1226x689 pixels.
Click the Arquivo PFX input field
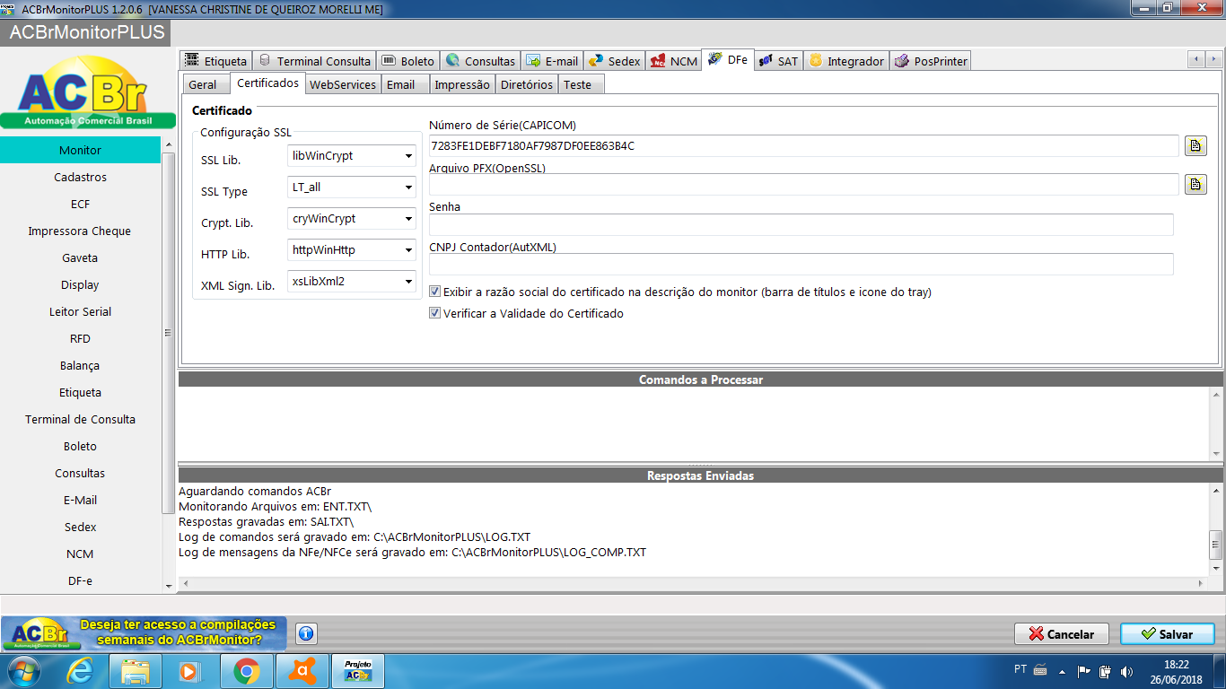coord(803,184)
